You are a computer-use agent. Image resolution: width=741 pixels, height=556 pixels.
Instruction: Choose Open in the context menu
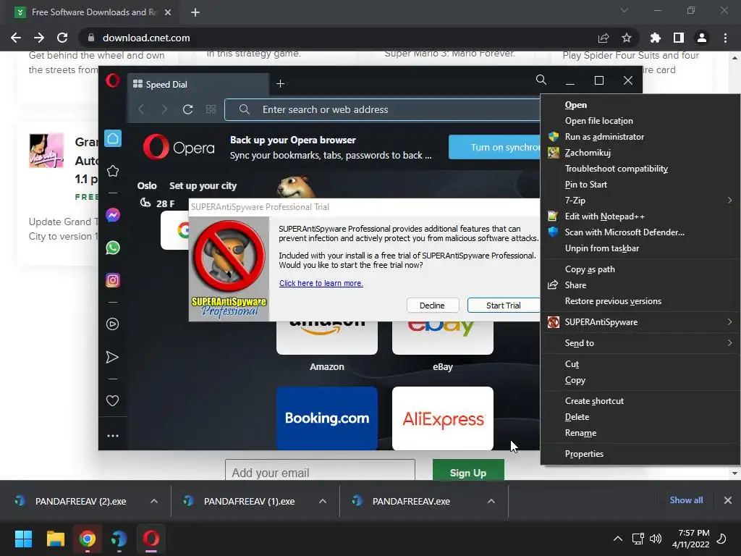(640, 105)
